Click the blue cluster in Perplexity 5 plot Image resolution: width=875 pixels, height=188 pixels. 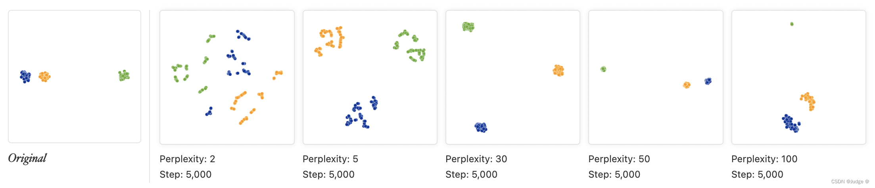coord(362,112)
